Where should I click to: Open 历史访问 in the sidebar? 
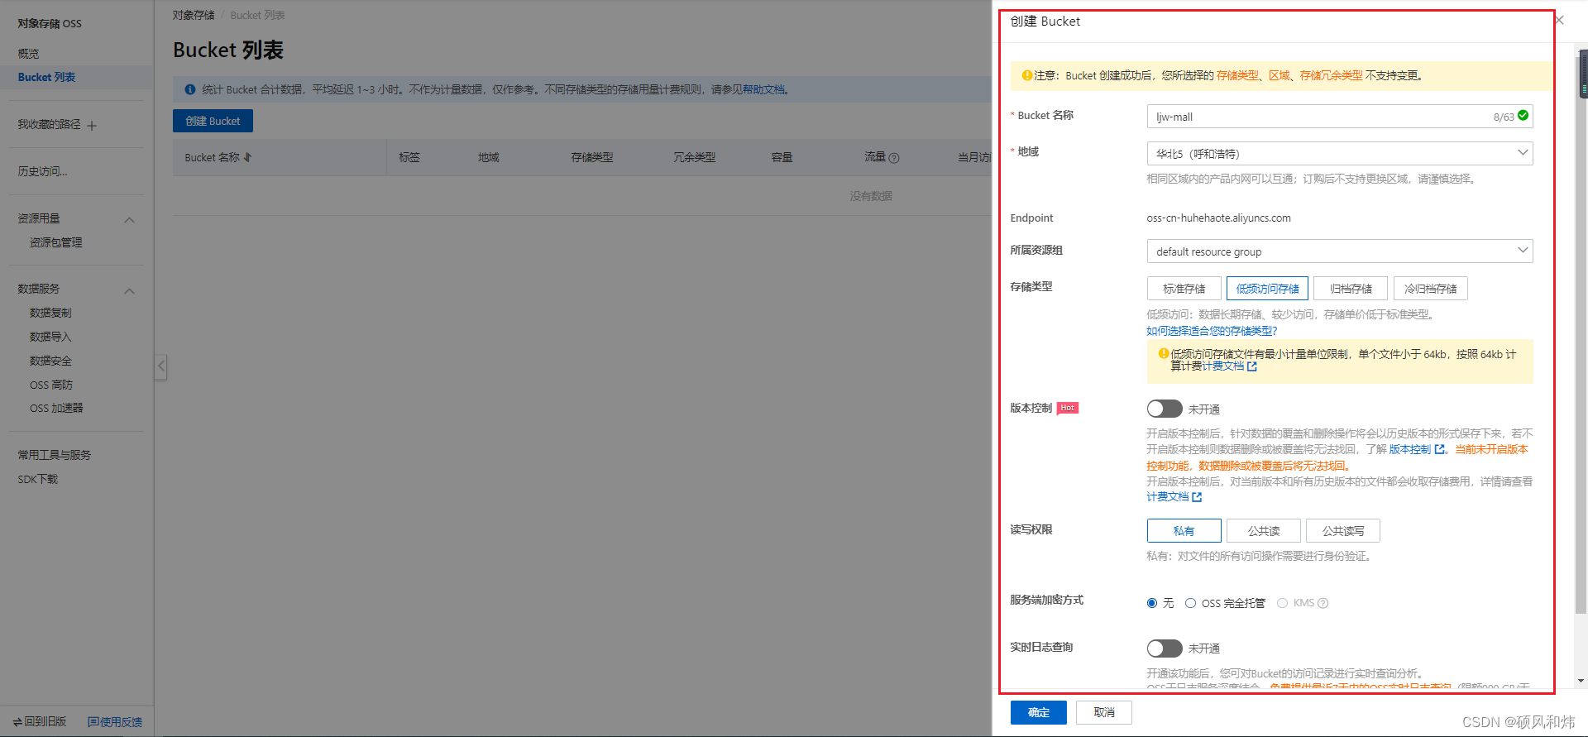[42, 171]
